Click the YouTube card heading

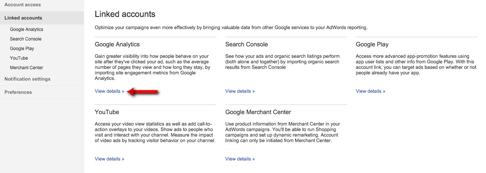[x=107, y=112]
